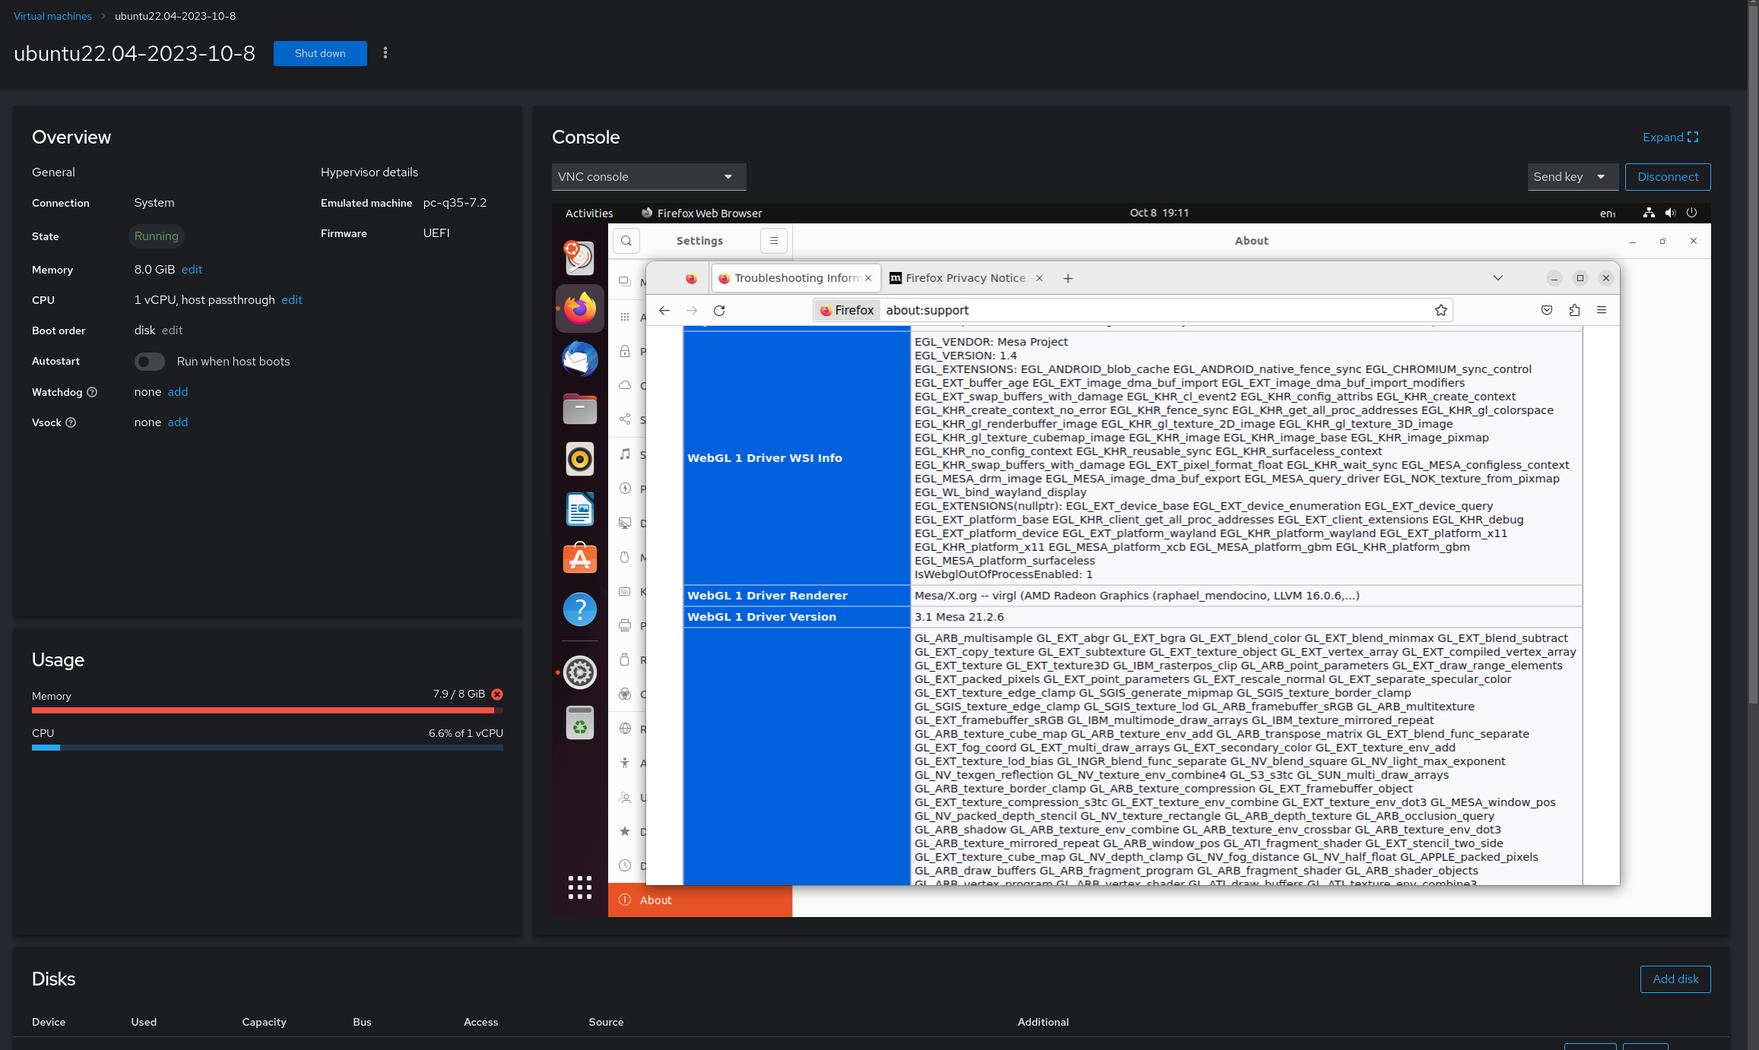Click the Watchdog help question icon
Viewport: 1759px width, 1050px height.
[x=92, y=392]
